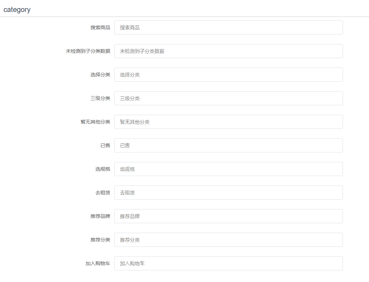This screenshot has height=282, width=369.
Task: Click the 搜索商品 label on the left
Action: (x=100, y=27)
